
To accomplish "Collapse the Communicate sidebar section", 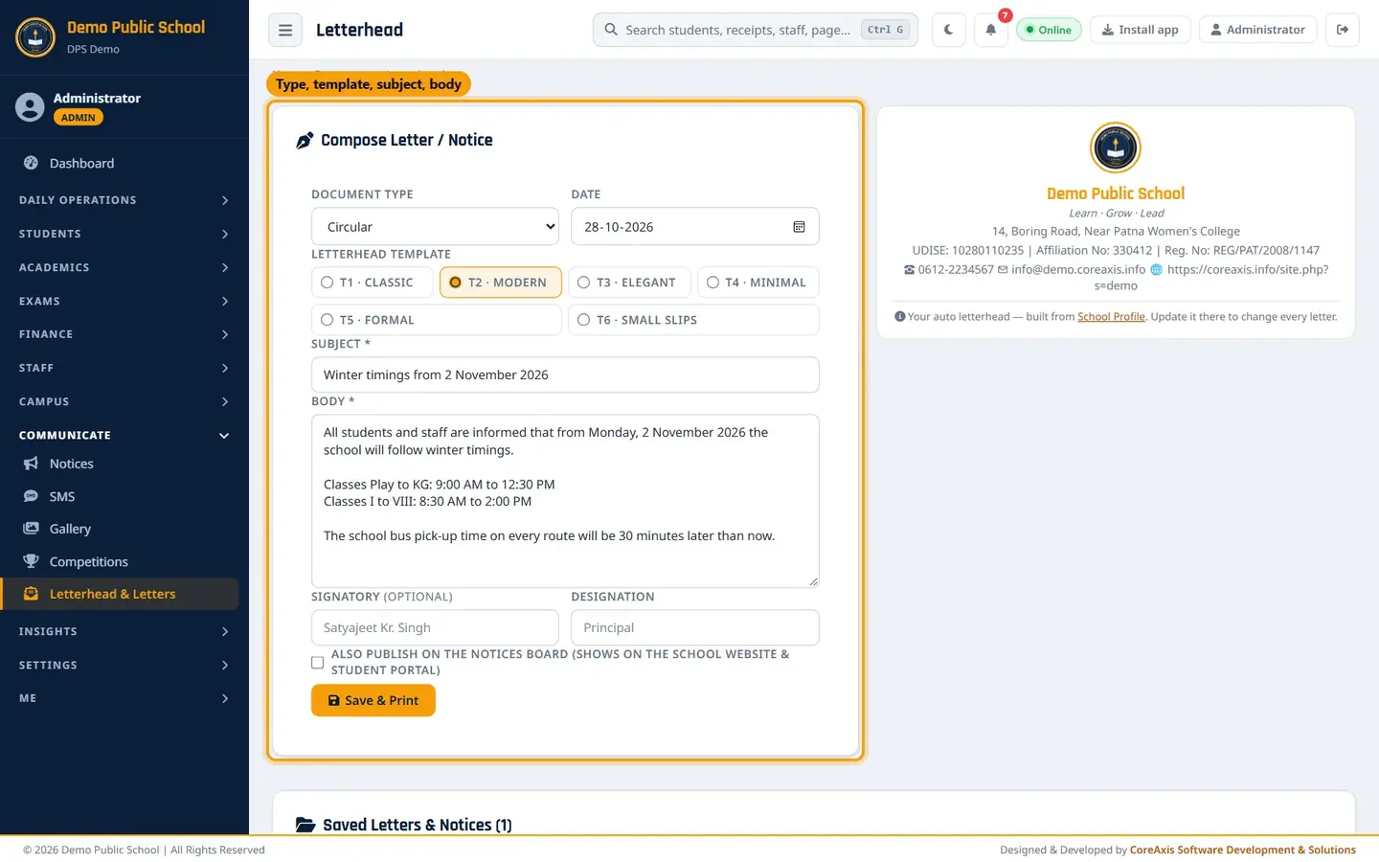I will click(124, 435).
